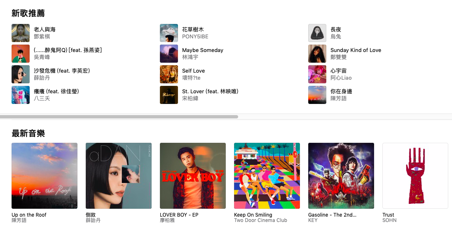Click the 你在身邊 song title
The width and height of the screenshot is (452, 229).
[341, 92]
